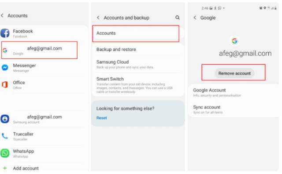Viewport: 282px width, 174px height.
Task: Tap the Google logo above the email address
Action: (234, 41)
